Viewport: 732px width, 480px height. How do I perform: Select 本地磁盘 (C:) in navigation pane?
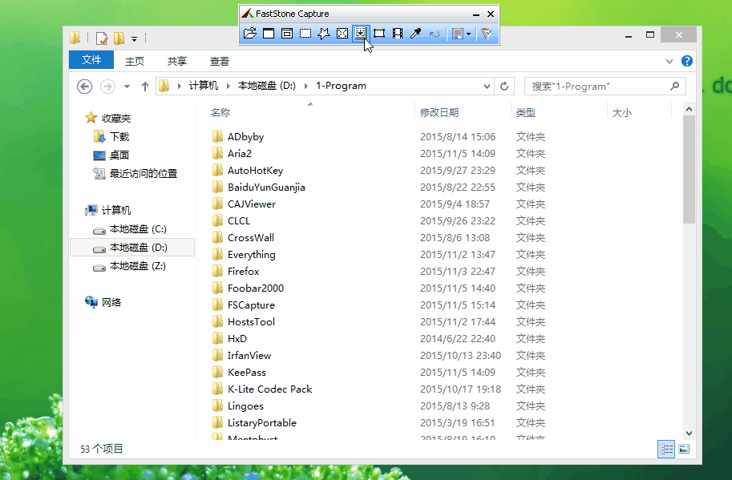click(x=137, y=229)
